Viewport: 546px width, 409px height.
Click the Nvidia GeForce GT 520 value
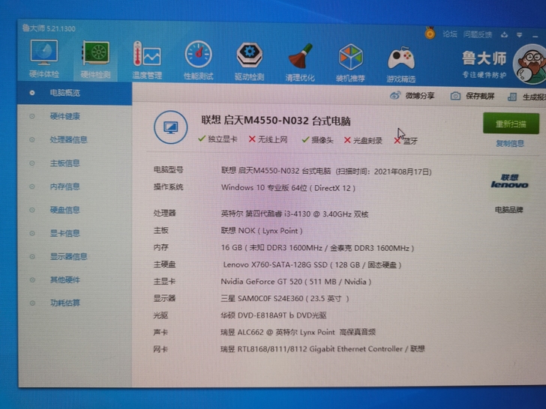click(296, 282)
